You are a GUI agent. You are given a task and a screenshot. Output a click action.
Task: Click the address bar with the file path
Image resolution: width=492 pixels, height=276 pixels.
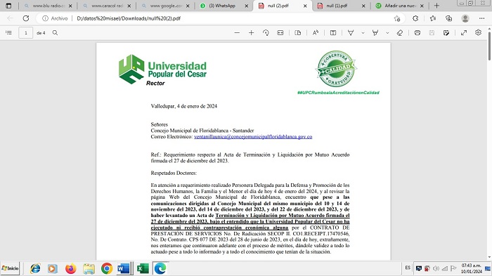(219, 18)
